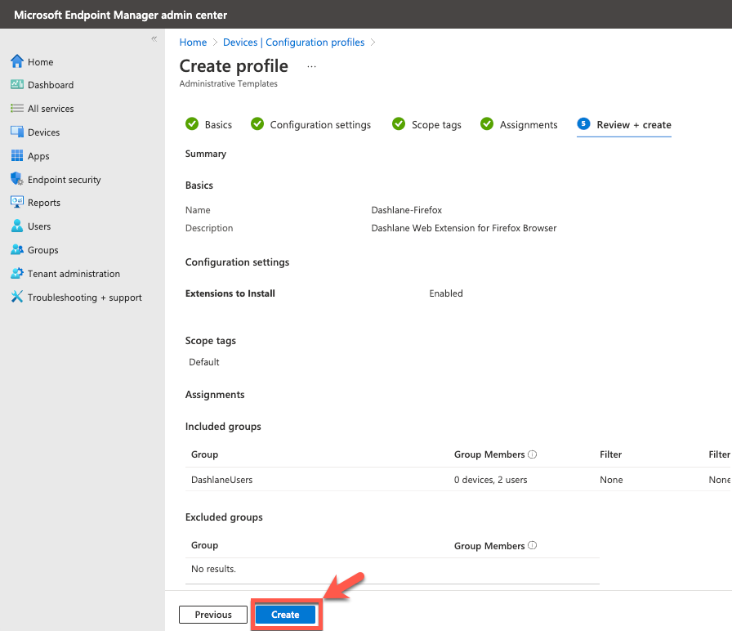
Task: Click the Extensions to Install setting label
Action: 230,293
